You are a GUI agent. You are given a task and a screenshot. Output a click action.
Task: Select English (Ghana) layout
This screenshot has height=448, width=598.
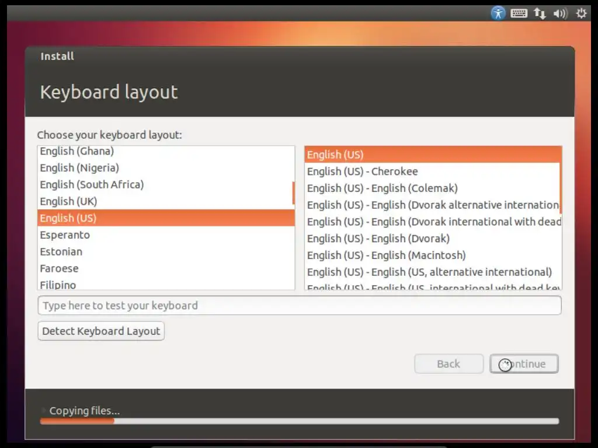[x=166, y=151]
